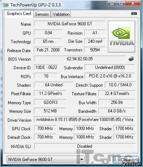143x167 pixels.
Task: Click the NVIDIA logo image
Action: [122, 36]
